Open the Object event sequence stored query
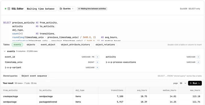205x105 pixels. [34, 76]
